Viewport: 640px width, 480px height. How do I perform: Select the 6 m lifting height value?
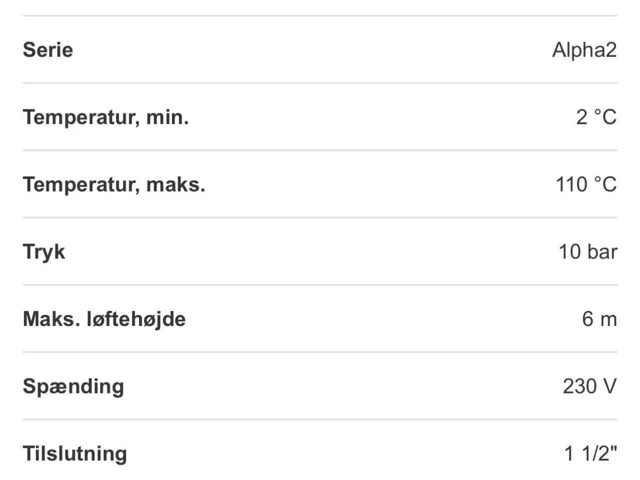click(599, 319)
